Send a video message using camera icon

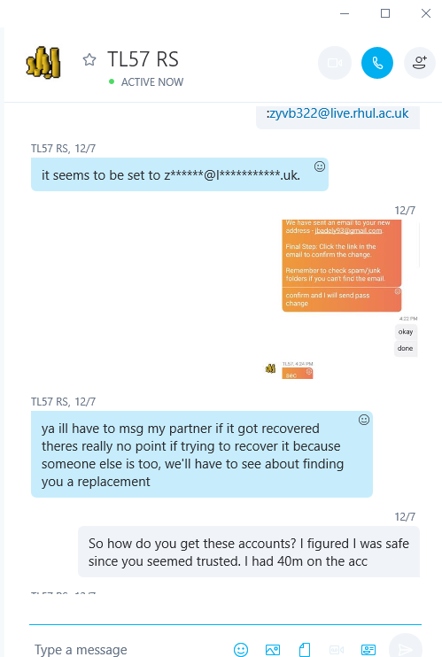pyautogui.click(x=337, y=649)
